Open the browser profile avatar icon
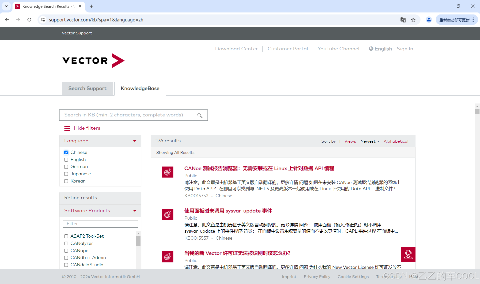This screenshot has height=284, width=480. point(428,20)
